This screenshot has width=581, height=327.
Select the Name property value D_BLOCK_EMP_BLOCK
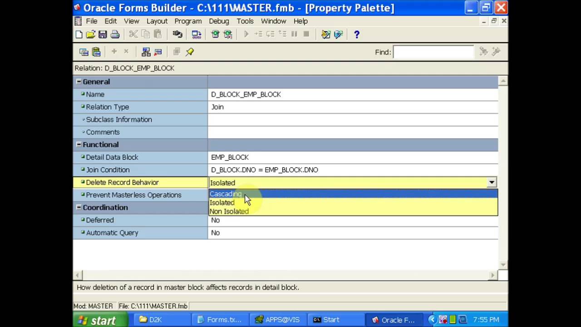pyautogui.click(x=246, y=94)
